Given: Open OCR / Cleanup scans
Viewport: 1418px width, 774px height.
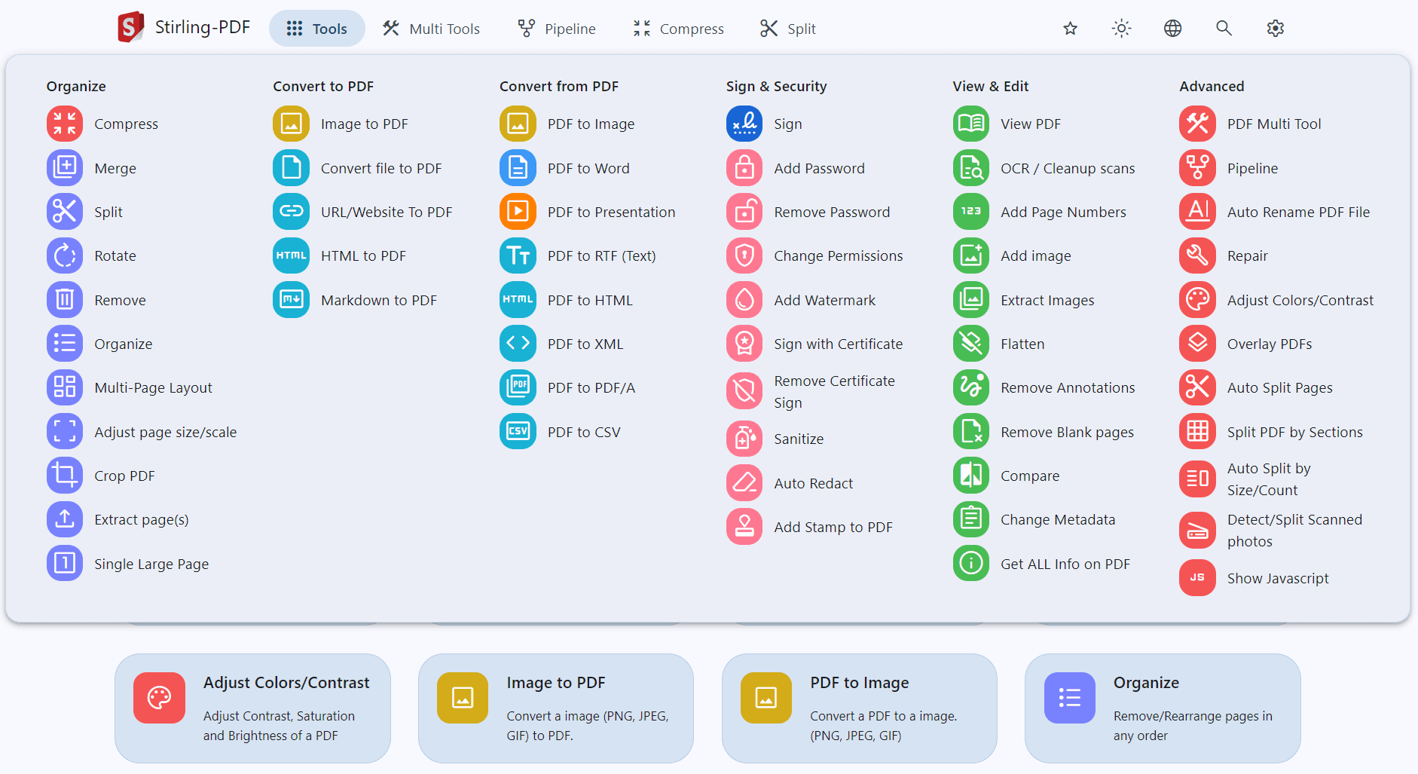Looking at the screenshot, I should point(1068,168).
